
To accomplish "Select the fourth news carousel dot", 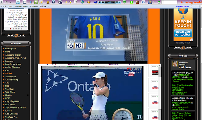I will pos(19,29).
